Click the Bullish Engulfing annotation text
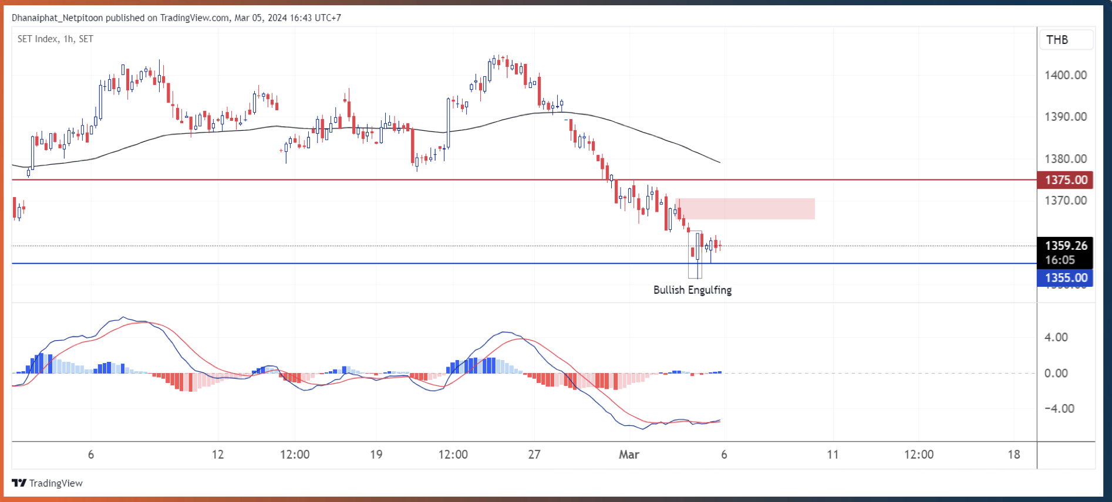1112x502 pixels. click(x=692, y=290)
